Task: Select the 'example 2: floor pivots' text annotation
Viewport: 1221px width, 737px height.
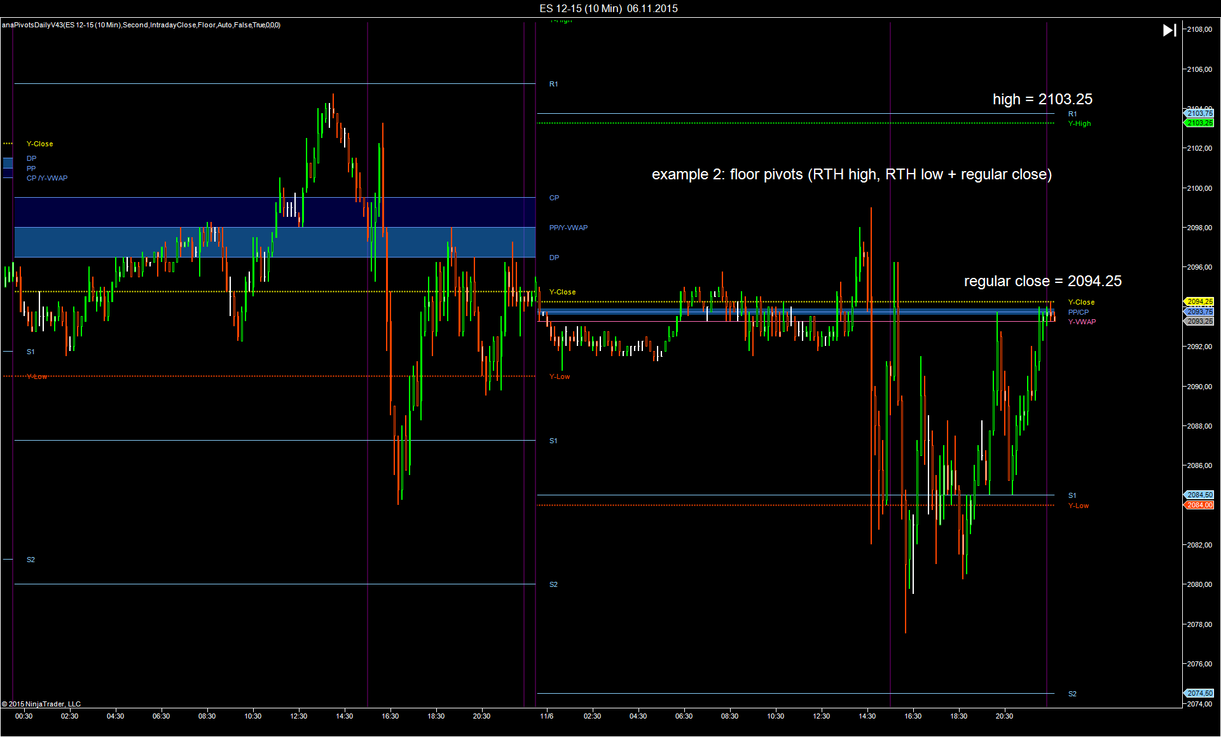Action: tap(852, 174)
